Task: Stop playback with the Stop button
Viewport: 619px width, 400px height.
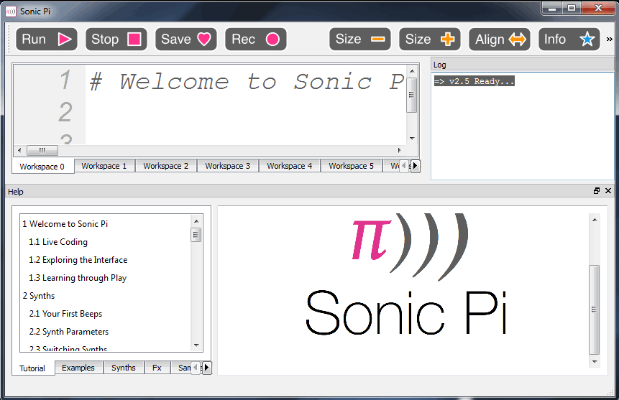Action: (116, 39)
